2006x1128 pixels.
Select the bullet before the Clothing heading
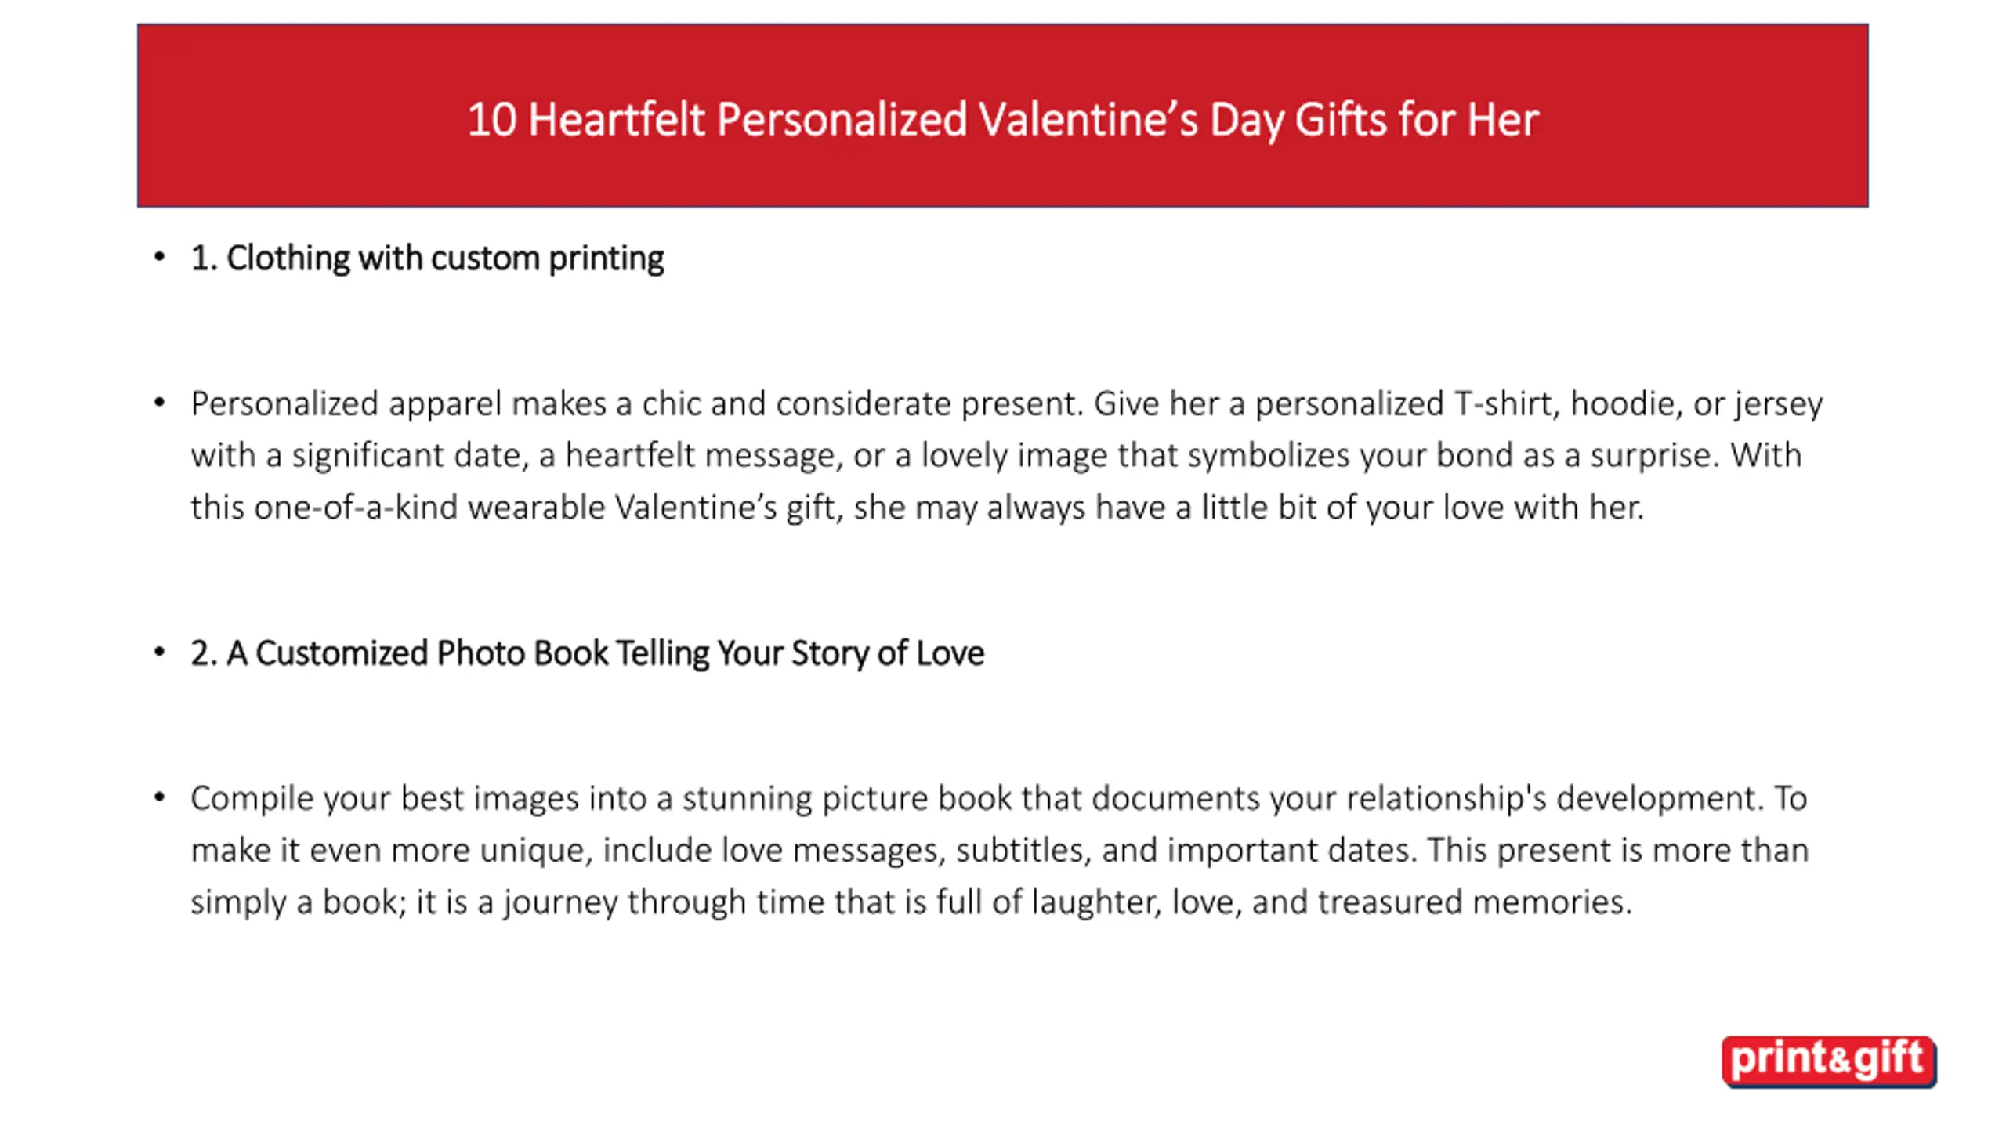click(160, 256)
